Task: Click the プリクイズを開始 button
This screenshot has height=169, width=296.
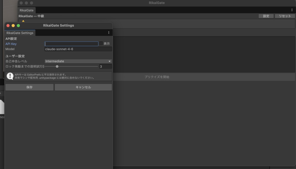Action: click(x=157, y=77)
